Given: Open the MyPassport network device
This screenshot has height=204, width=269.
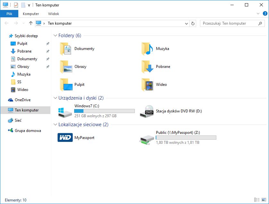Looking at the screenshot, I should click(x=84, y=138).
